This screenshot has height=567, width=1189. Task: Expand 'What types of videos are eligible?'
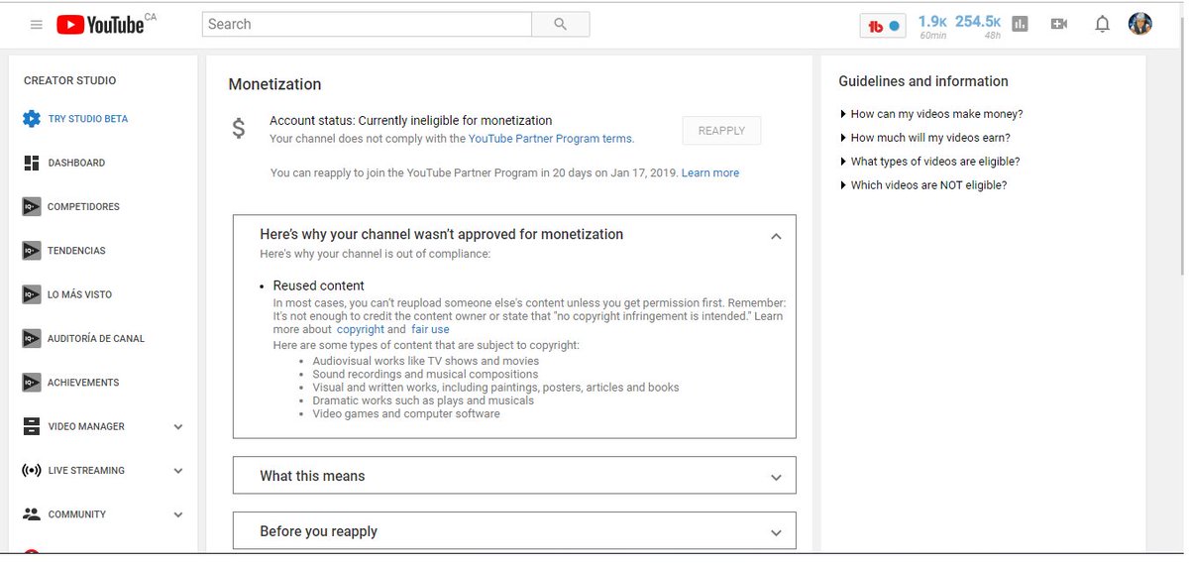(x=930, y=162)
